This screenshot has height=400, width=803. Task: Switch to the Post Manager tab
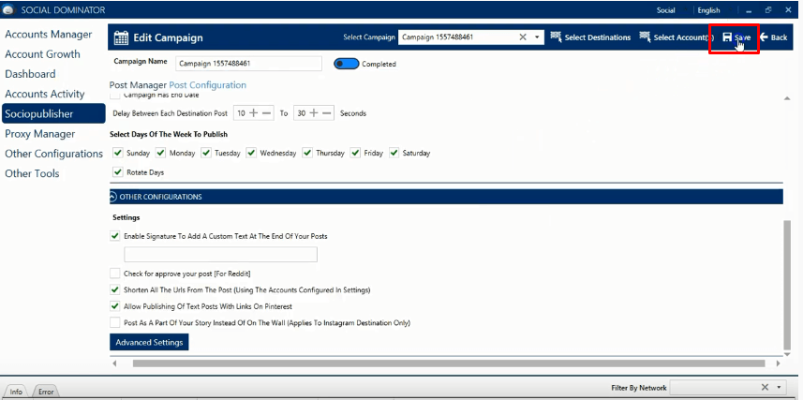[x=138, y=85]
